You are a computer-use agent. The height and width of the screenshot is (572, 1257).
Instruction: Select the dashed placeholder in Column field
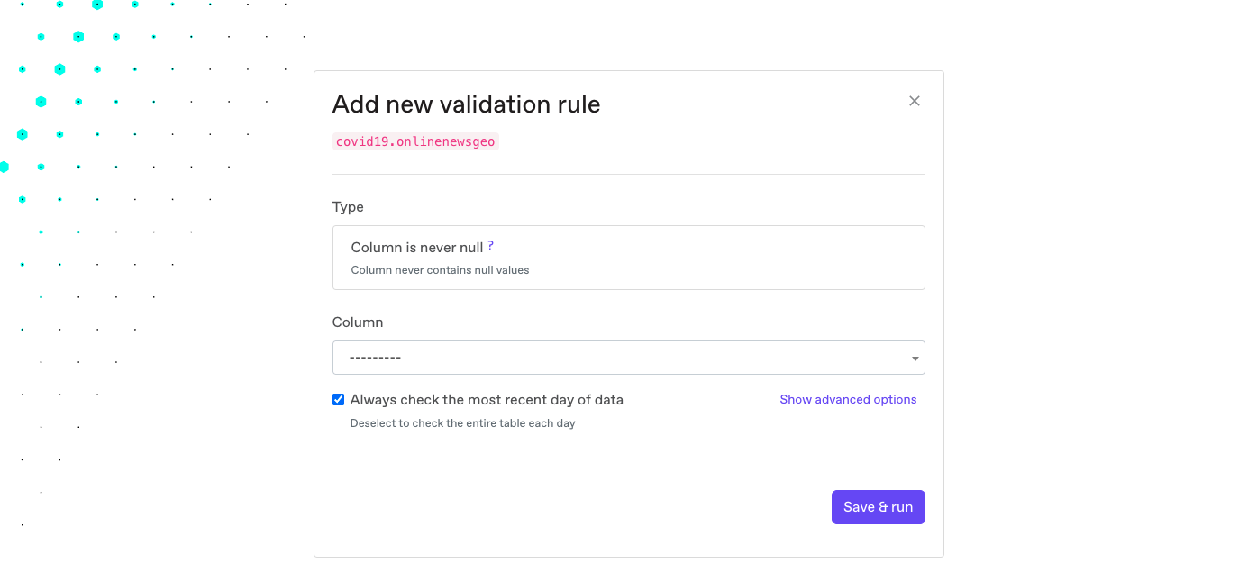click(376, 358)
